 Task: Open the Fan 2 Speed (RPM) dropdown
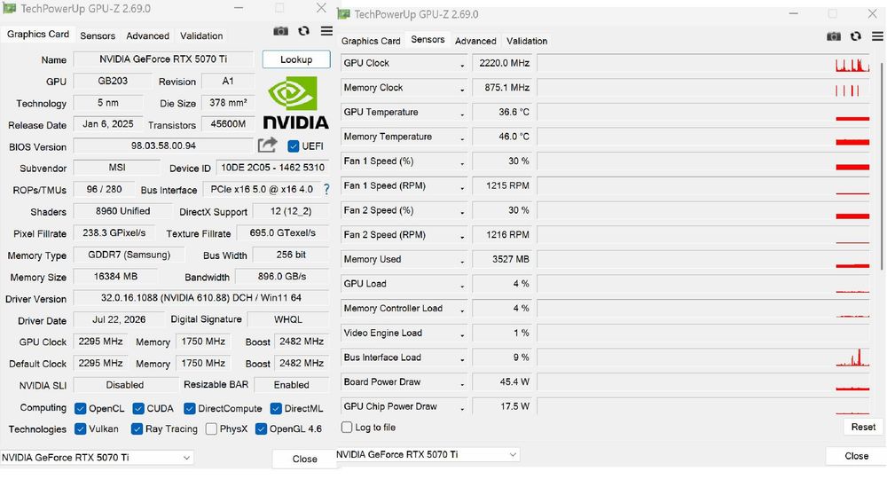pos(462,235)
